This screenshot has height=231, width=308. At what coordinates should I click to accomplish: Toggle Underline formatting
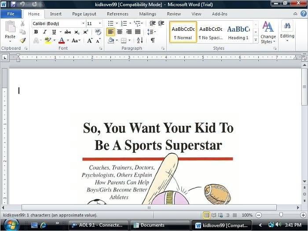(54, 32)
